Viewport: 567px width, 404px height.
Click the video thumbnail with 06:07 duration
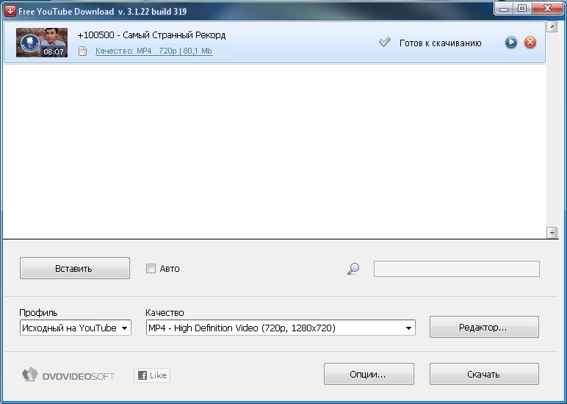point(42,43)
